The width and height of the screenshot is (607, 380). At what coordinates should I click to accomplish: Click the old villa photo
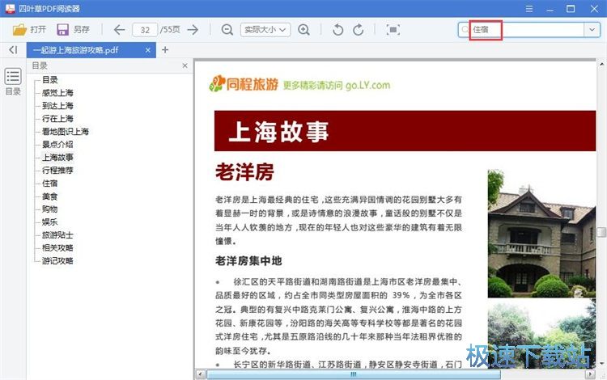[541, 234]
